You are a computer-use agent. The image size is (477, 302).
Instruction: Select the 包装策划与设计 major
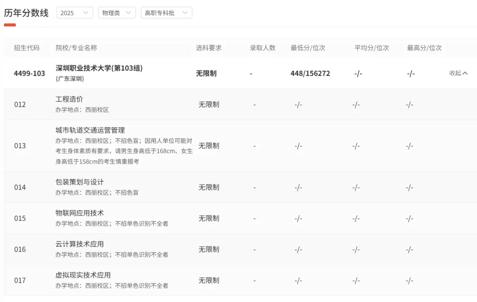[79, 182]
